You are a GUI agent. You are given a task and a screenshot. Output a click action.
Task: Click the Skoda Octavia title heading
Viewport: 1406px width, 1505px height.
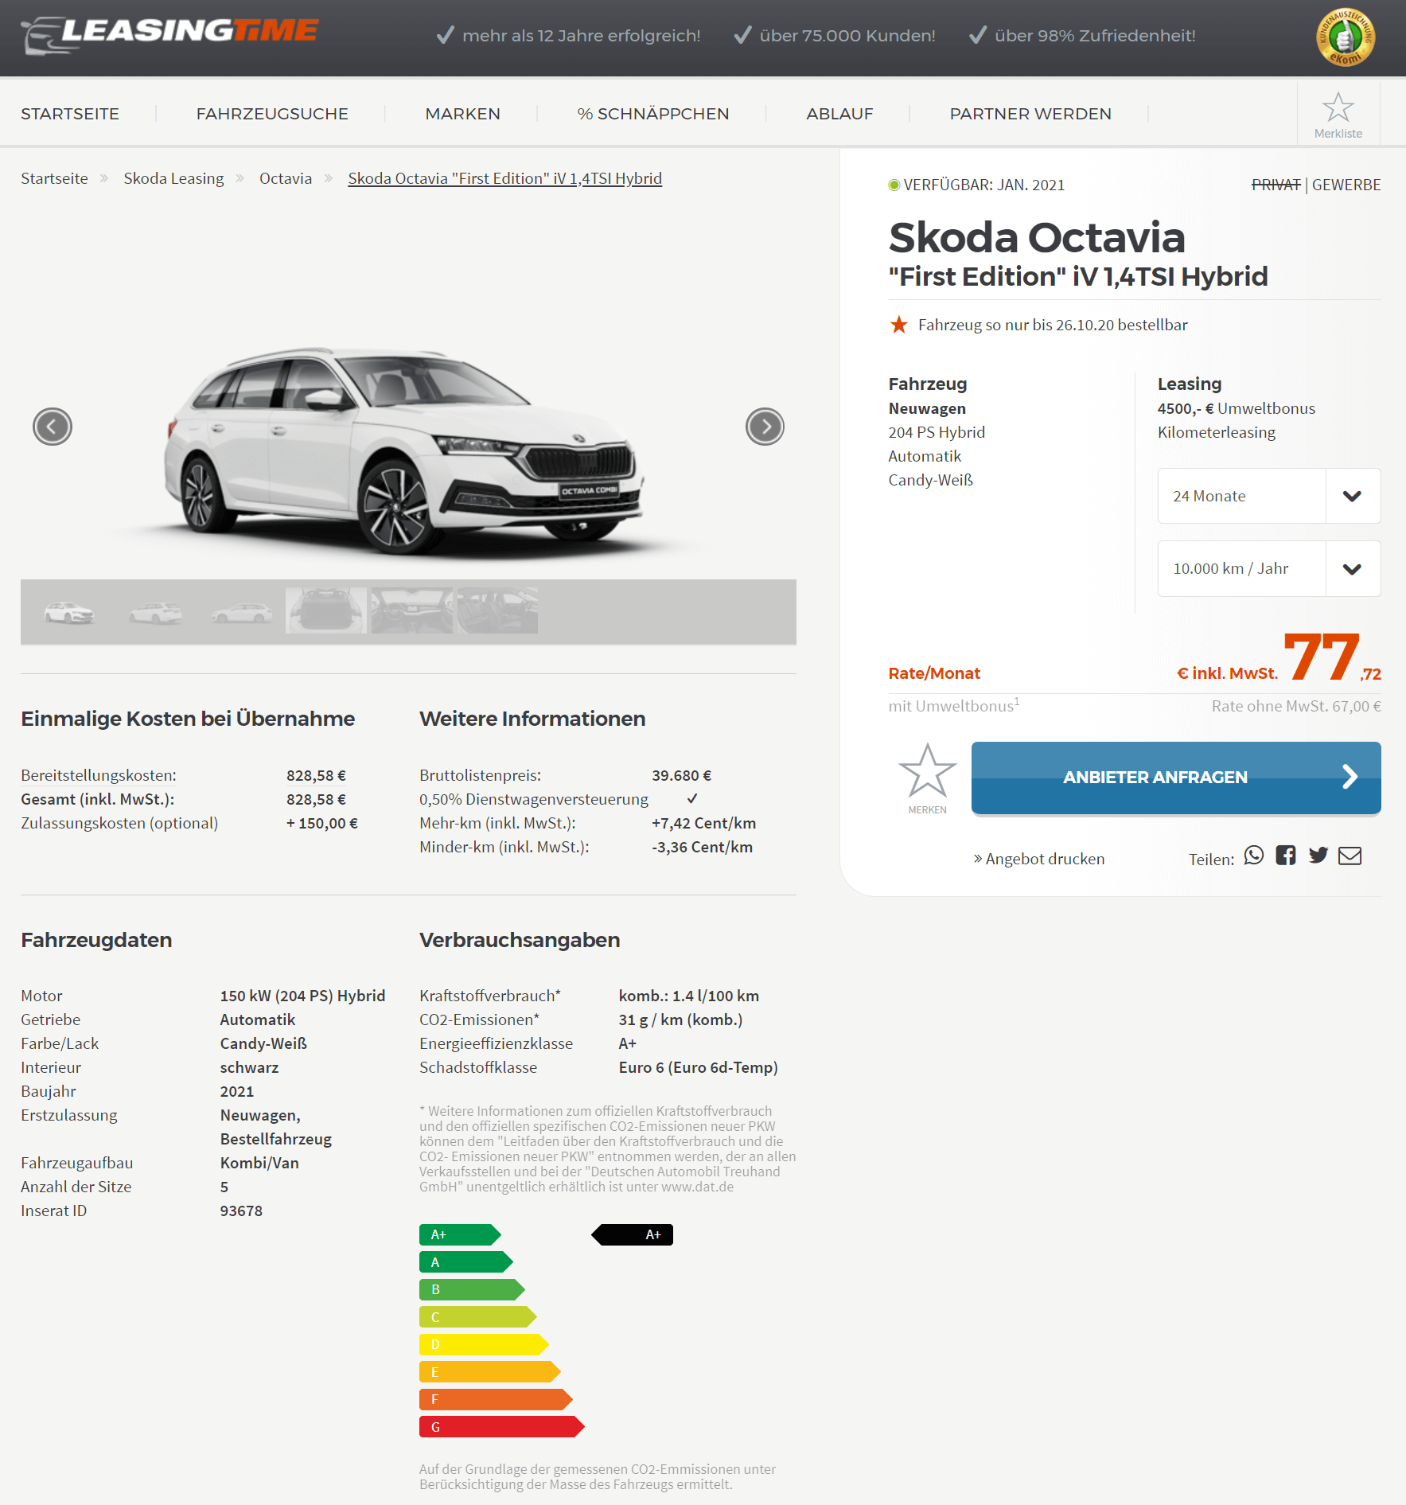[x=1037, y=237]
